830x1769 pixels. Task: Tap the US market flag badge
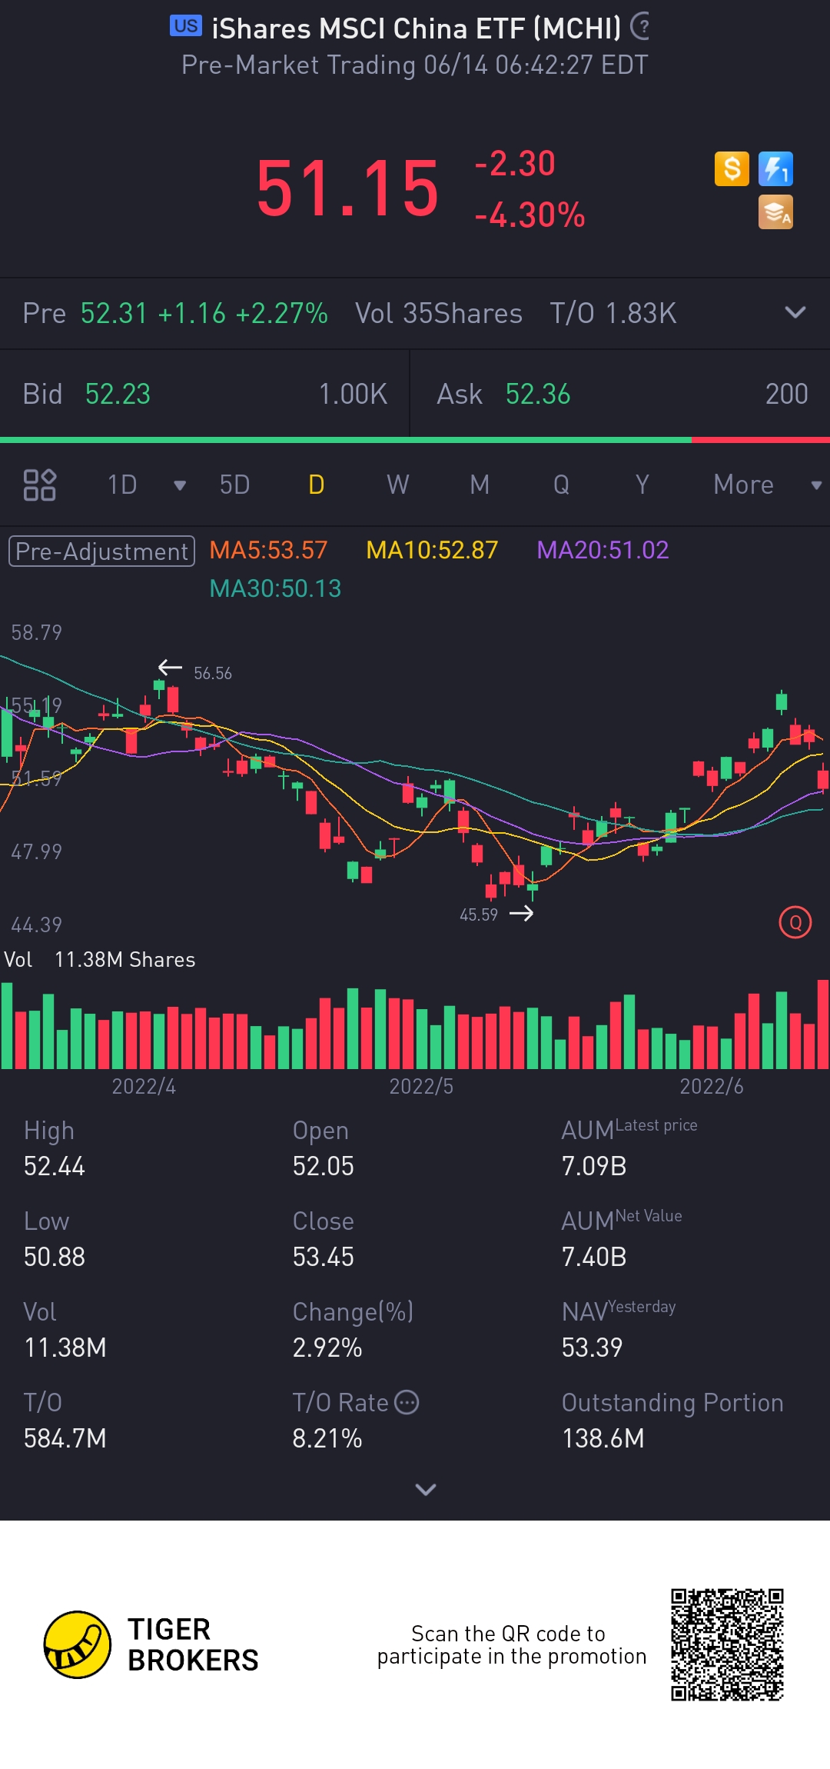[x=185, y=25]
